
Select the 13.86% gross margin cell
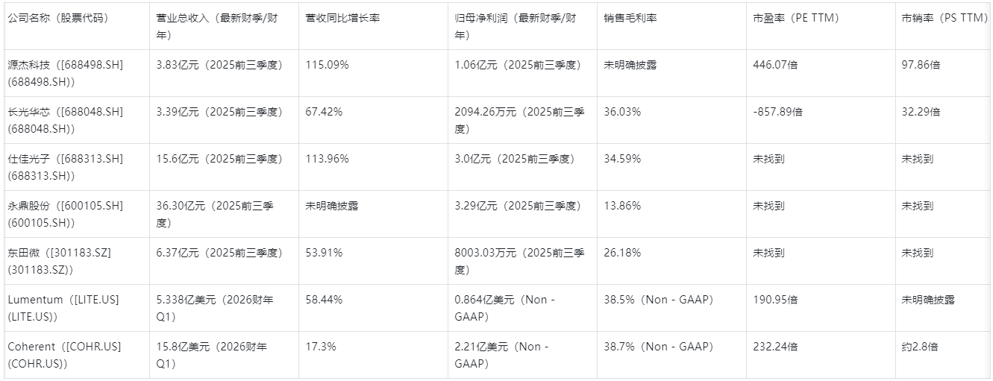tap(622, 206)
